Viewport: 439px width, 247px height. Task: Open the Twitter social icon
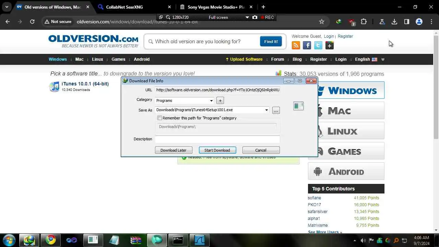click(318, 45)
